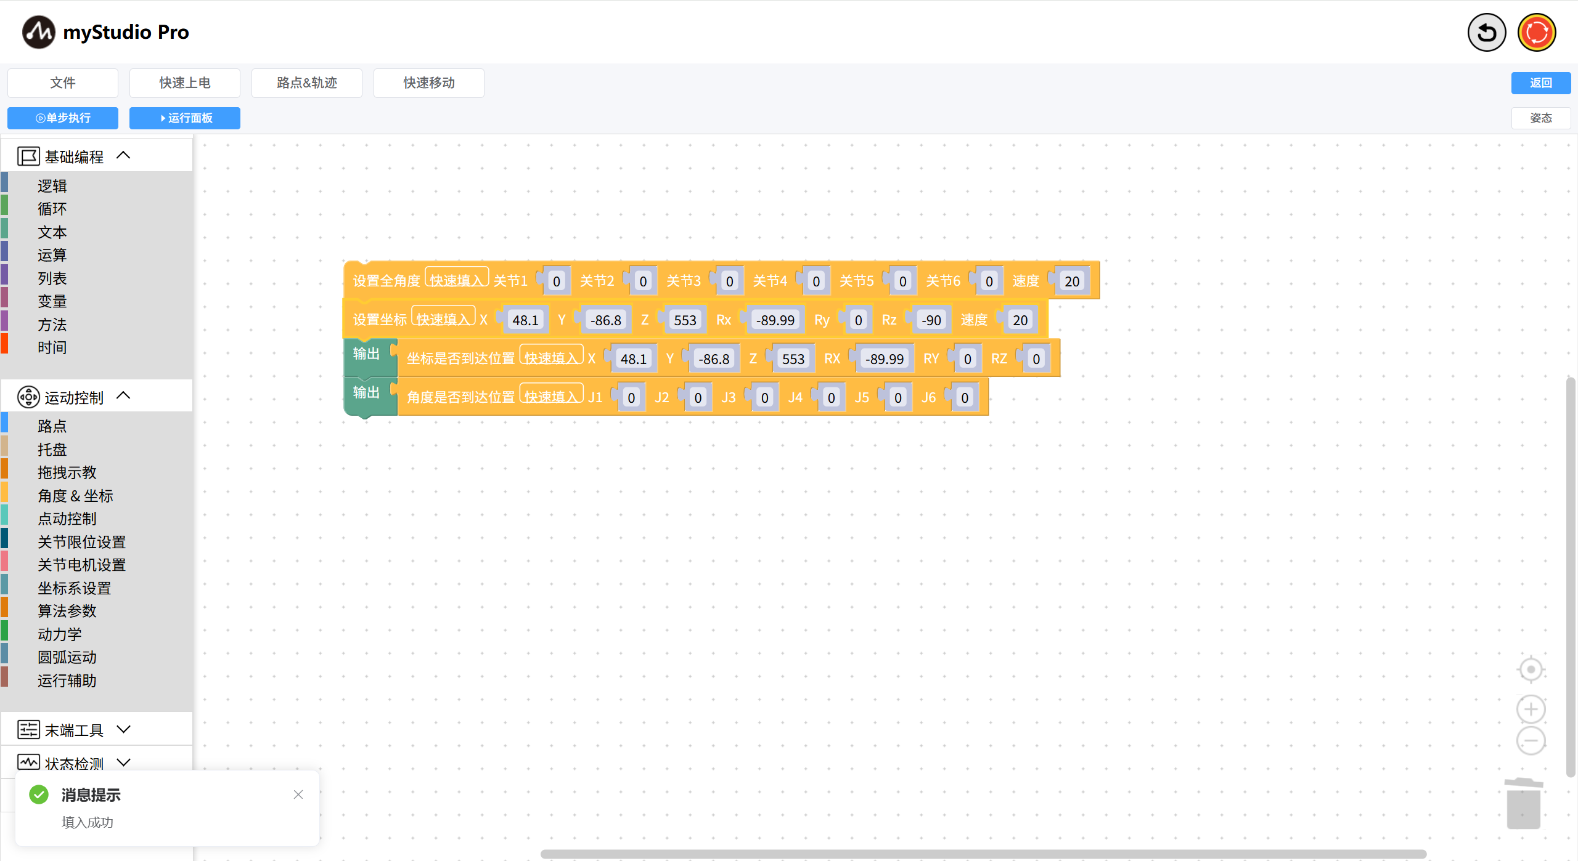Click the blue 返回 button
The width and height of the screenshot is (1578, 861).
pyautogui.click(x=1540, y=83)
